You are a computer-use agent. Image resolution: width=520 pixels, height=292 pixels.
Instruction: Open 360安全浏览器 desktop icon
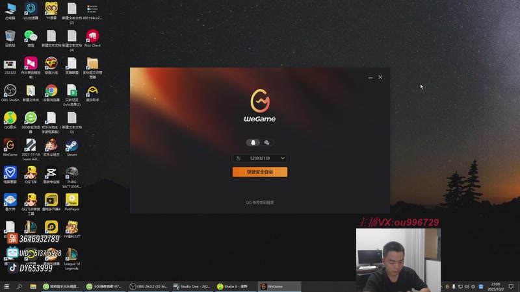click(x=31, y=123)
